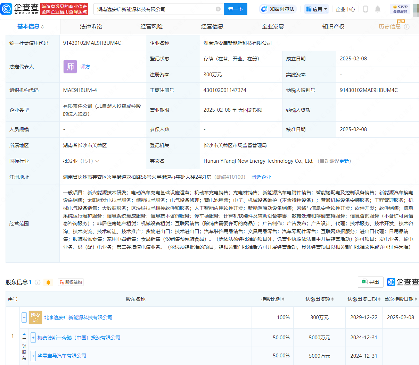The height and width of the screenshot is (365, 419).
Task: Click 存续（在营、开业、在册） status value
Action: point(231,59)
